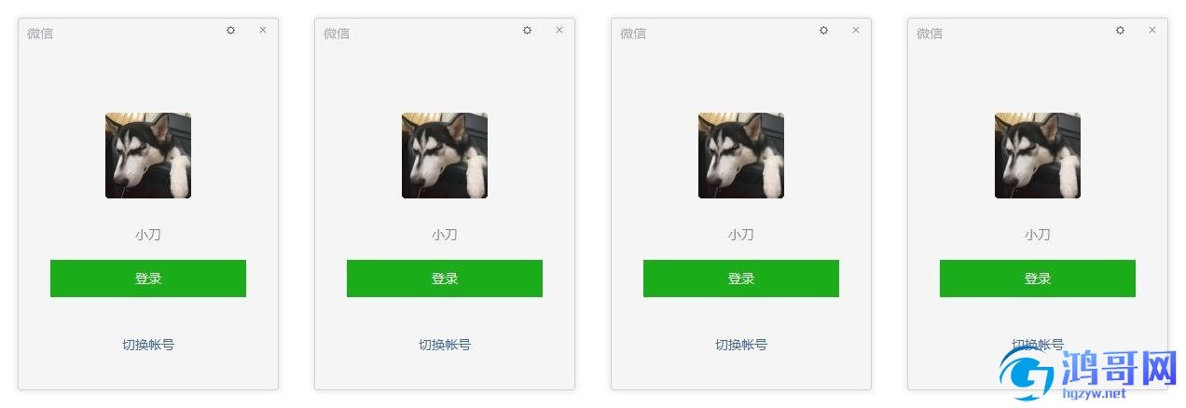Screen dimensions: 1186x408
Task: Open settings gear in third WeChat window
Action: coord(823,31)
